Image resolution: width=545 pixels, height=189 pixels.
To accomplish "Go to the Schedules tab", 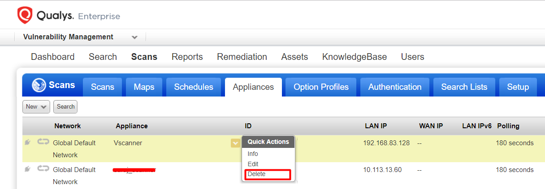I will point(194,87).
